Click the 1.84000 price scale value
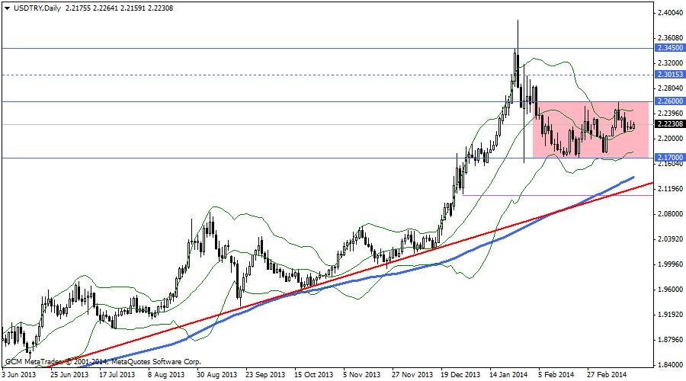The height and width of the screenshot is (381, 686). [670, 365]
